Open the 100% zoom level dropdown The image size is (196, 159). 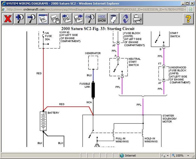(x=188, y=156)
